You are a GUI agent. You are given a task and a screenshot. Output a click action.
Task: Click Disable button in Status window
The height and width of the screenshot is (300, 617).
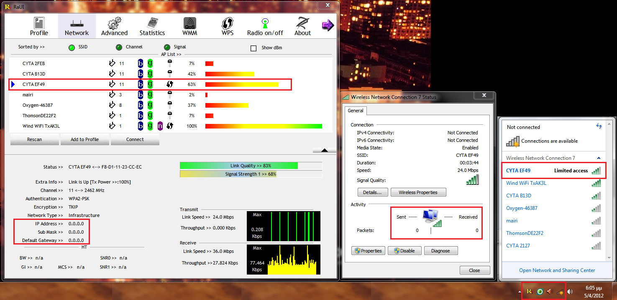[404, 251]
